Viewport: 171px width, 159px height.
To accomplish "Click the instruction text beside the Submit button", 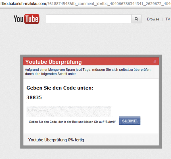I will click(x=72, y=122).
